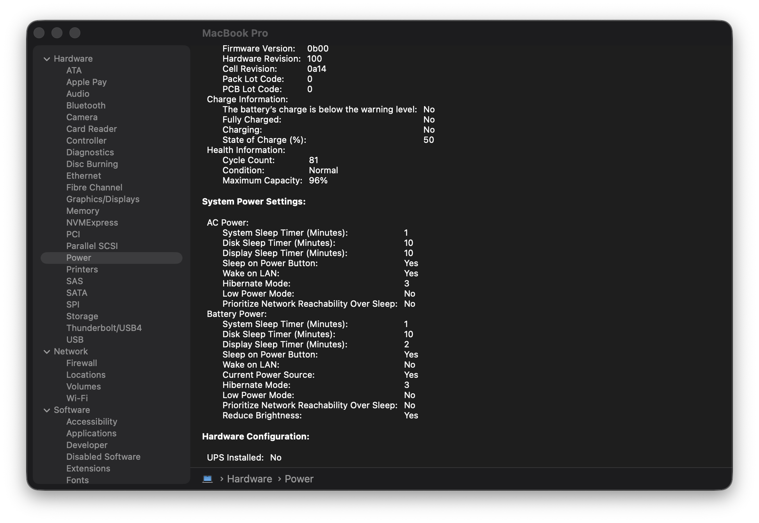
Task: Select Wi-Fi under Network
Action: pyautogui.click(x=76, y=398)
